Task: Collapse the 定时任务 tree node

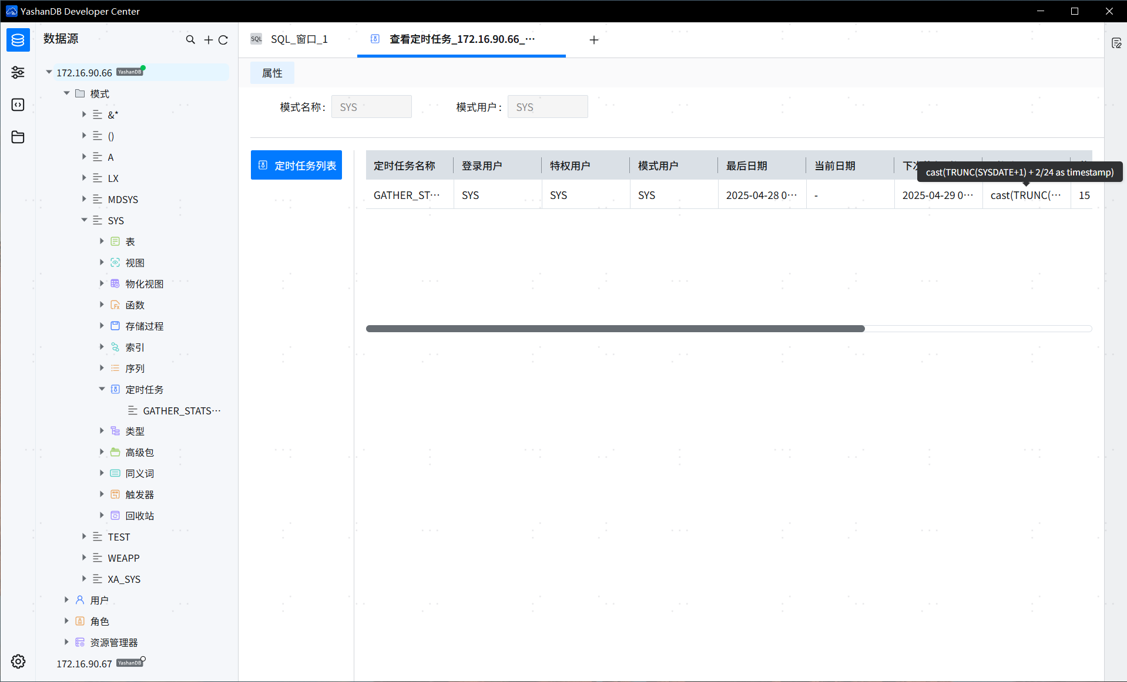Action: [x=102, y=389]
